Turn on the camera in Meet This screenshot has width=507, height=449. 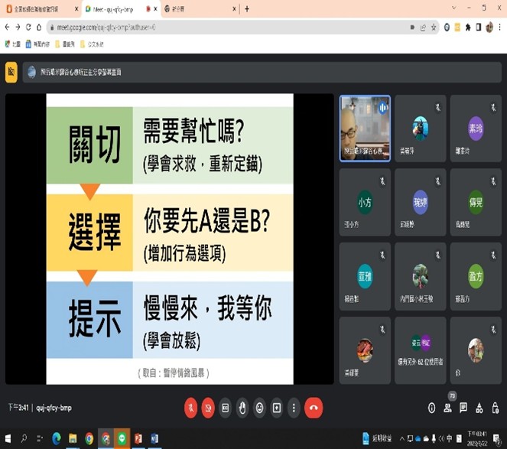coord(208,408)
